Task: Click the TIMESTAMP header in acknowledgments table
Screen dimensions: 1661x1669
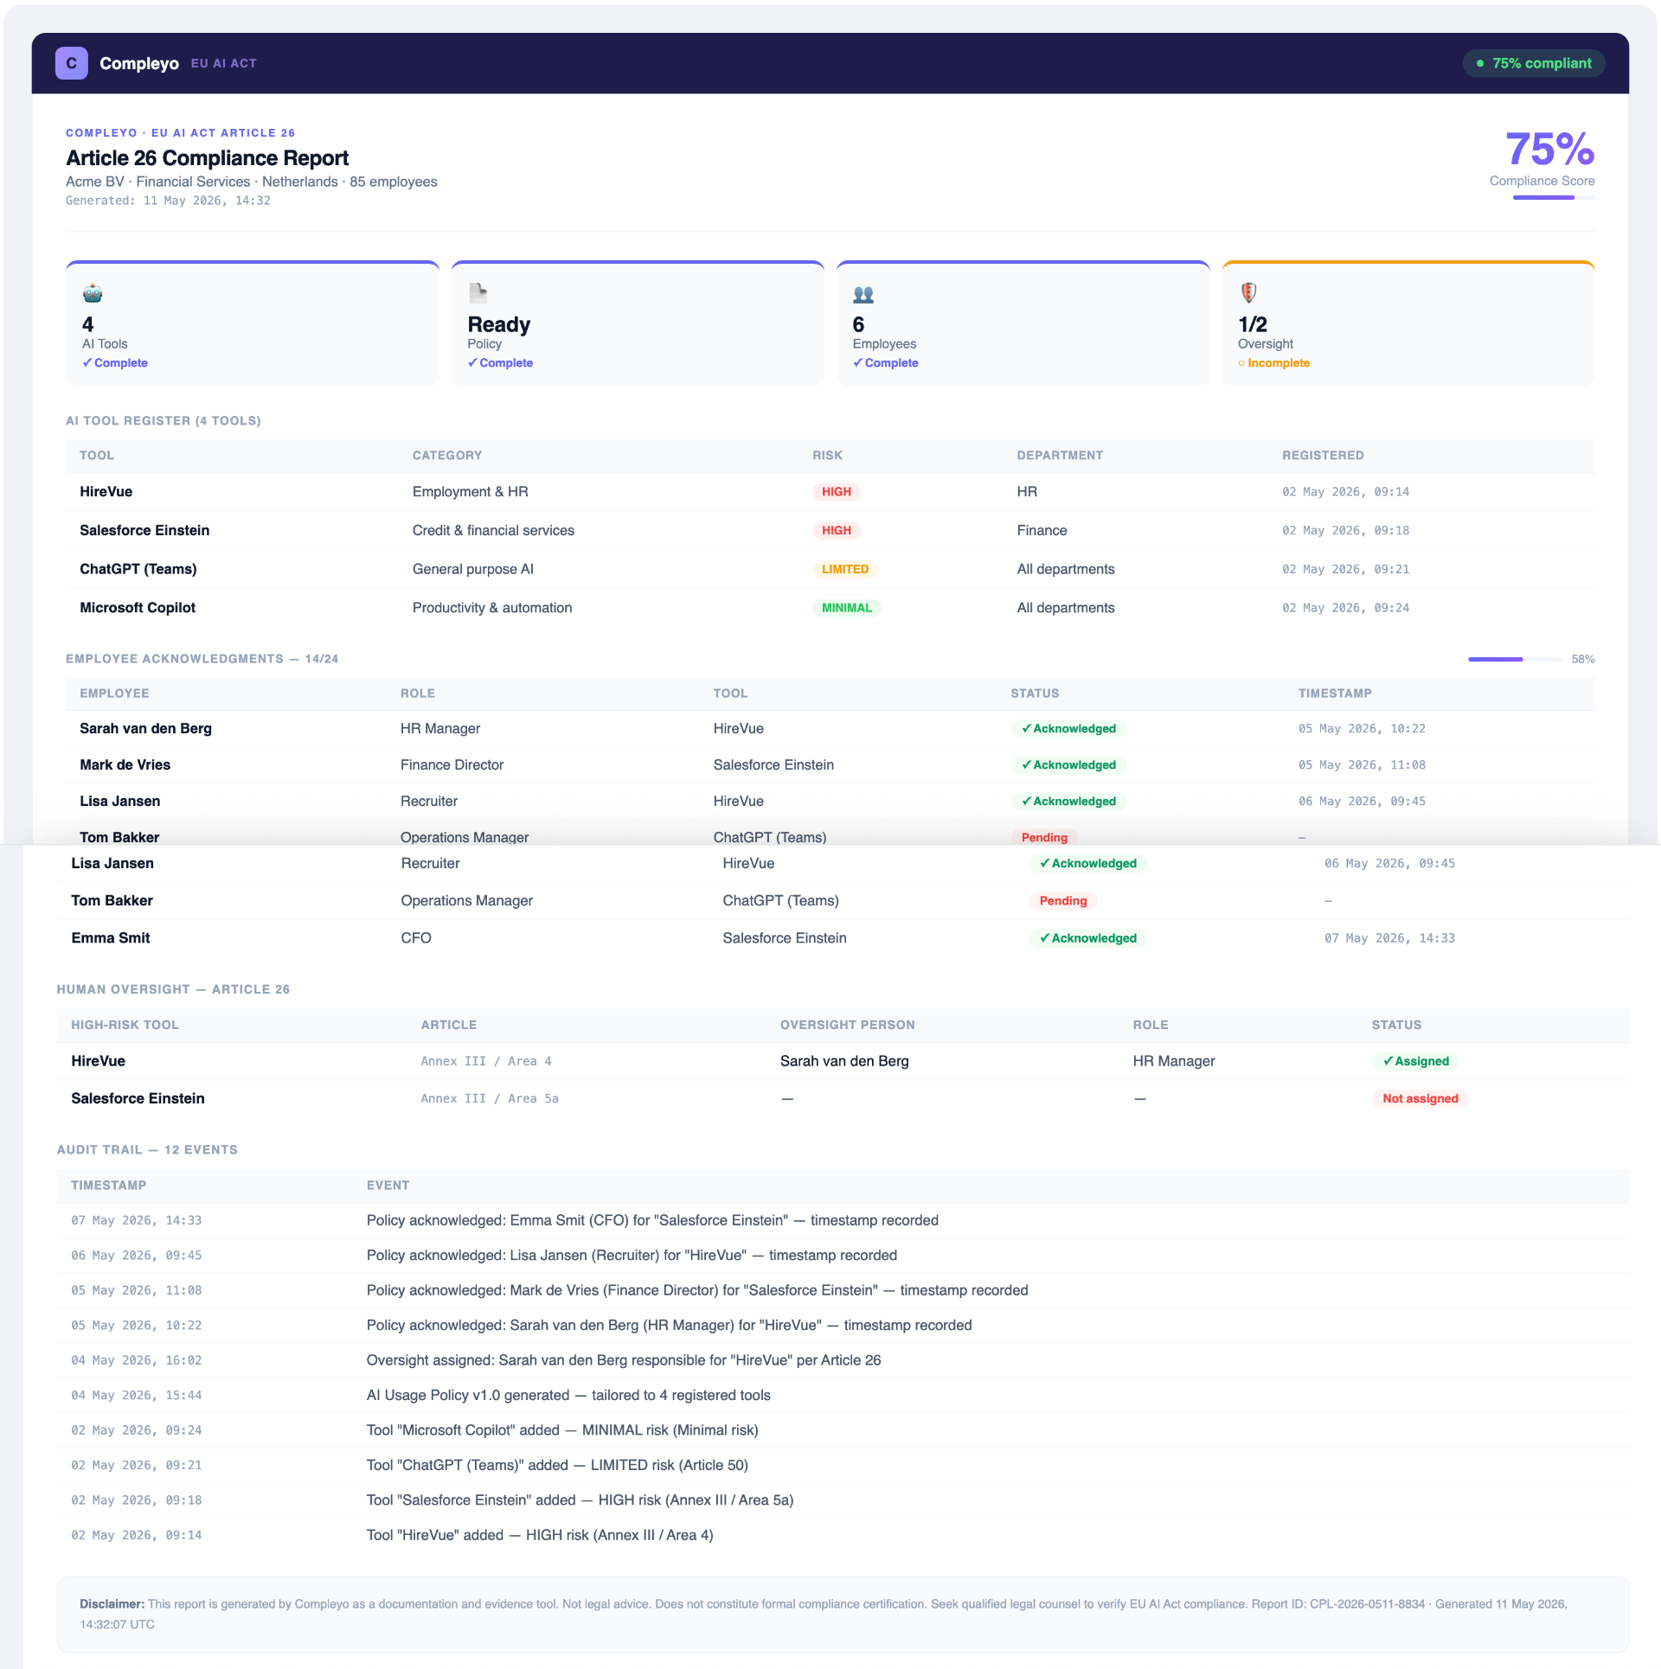Action: [x=1335, y=694]
